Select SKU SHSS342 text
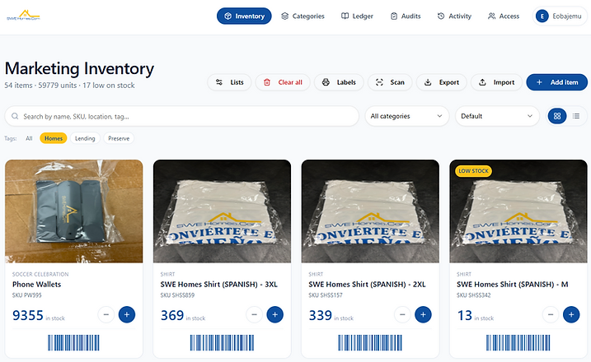This screenshot has height=362, width=591. click(474, 295)
